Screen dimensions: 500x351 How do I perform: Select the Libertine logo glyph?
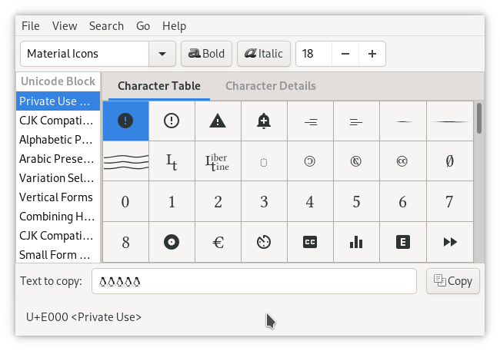218,161
